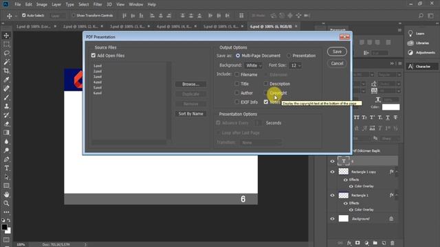Select the Eyedropper tool
Viewport: 440px width, 247px height.
click(6, 80)
